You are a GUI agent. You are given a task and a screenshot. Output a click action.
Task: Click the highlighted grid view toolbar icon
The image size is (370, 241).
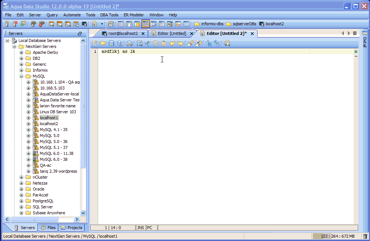click(145, 24)
